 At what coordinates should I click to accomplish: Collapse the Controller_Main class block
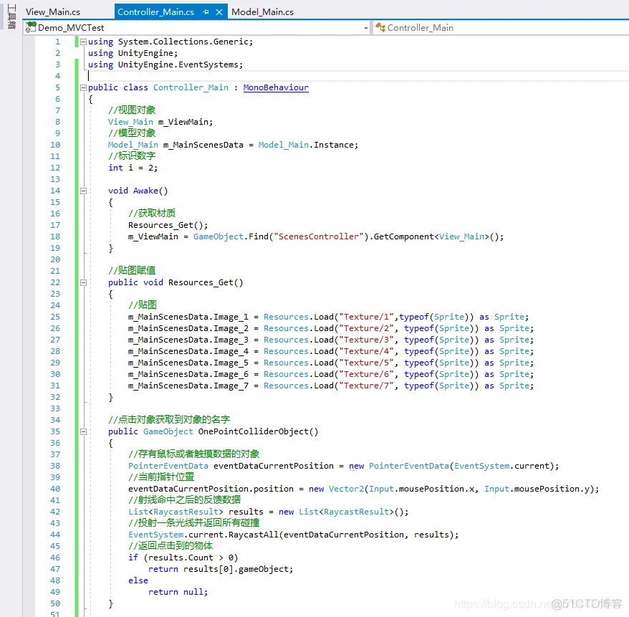83,87
